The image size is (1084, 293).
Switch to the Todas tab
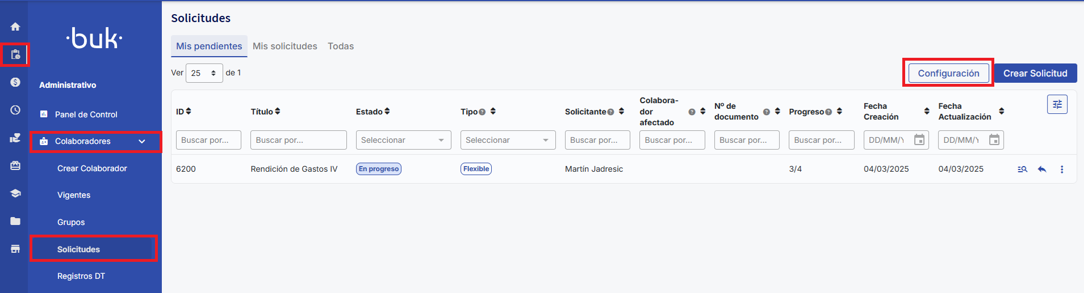340,46
